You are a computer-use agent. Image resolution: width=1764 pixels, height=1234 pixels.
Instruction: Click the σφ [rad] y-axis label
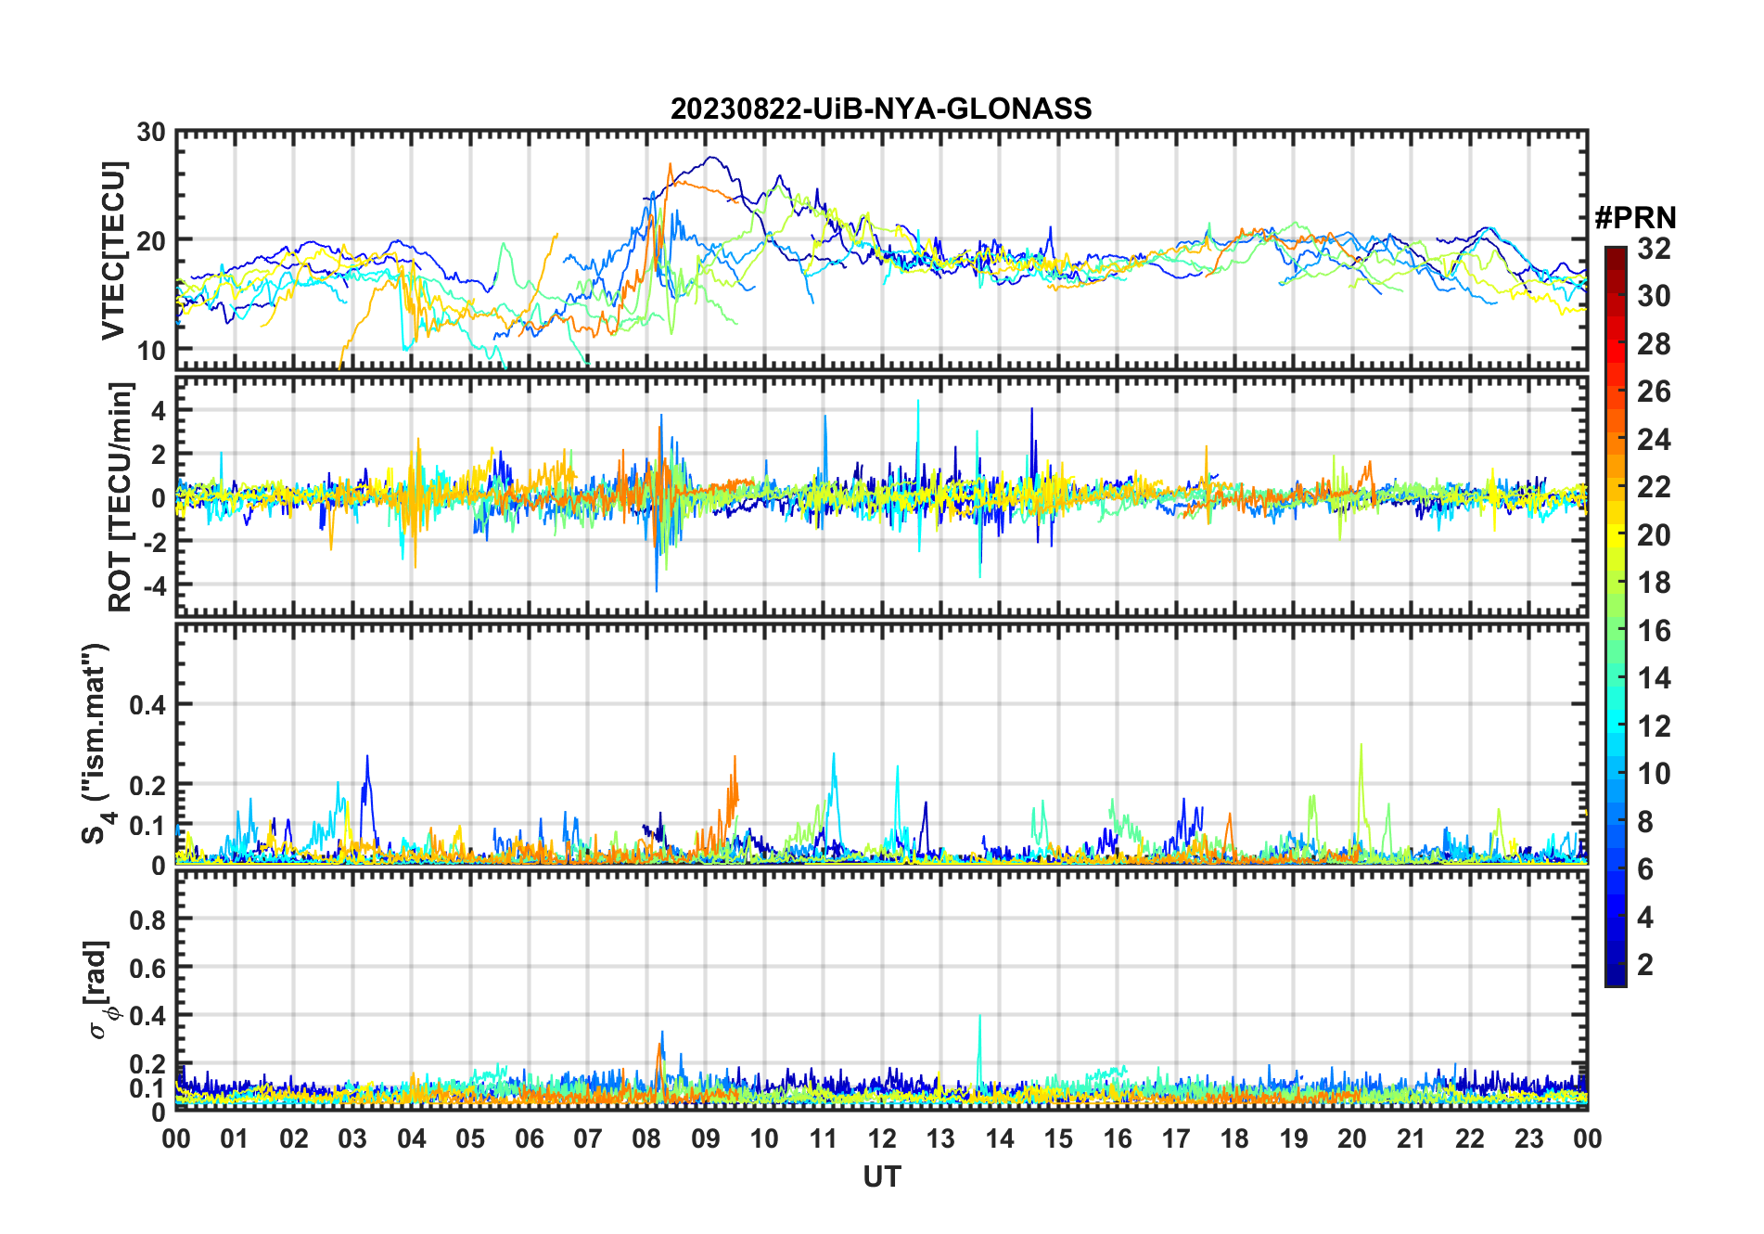coord(99,989)
